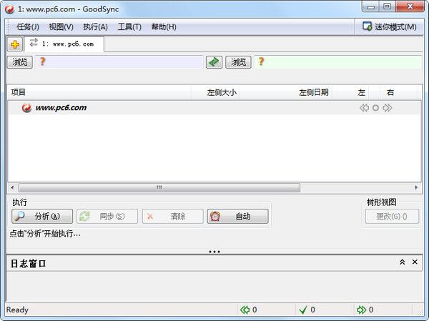Click the green checkmark 0 status counter
The width and height of the screenshot is (429, 321).
(x=307, y=310)
